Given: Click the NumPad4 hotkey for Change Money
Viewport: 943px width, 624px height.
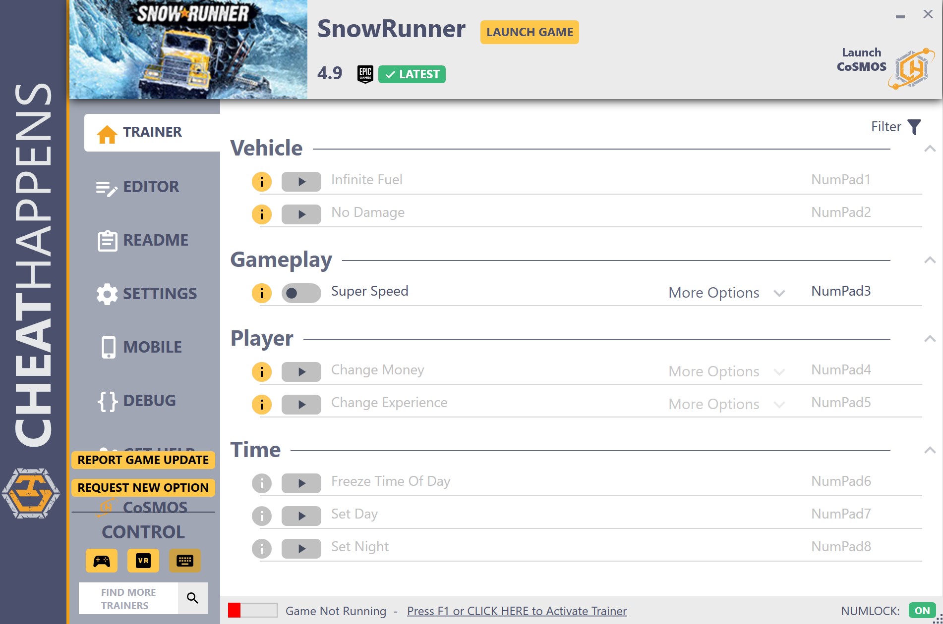Looking at the screenshot, I should tap(841, 370).
